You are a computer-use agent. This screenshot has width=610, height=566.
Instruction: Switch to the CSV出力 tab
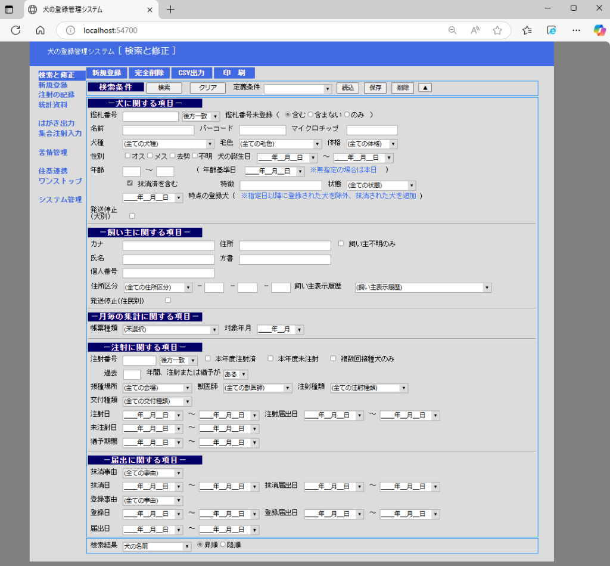191,73
